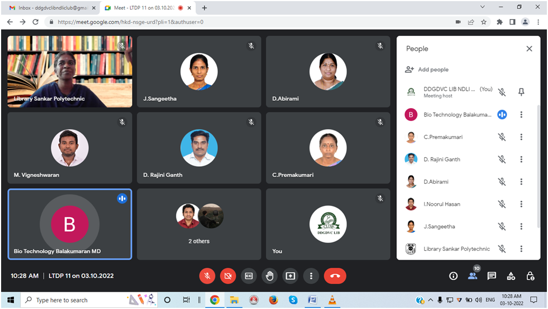Screen dimensions: 548x309
Task: Toggle the People panel icon
Action: [x=472, y=276]
